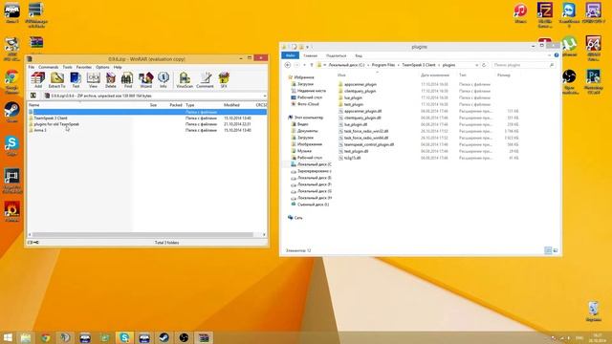Open the Windows Start button
Image resolution: width=612 pixels, height=344 pixels.
(x=8, y=337)
